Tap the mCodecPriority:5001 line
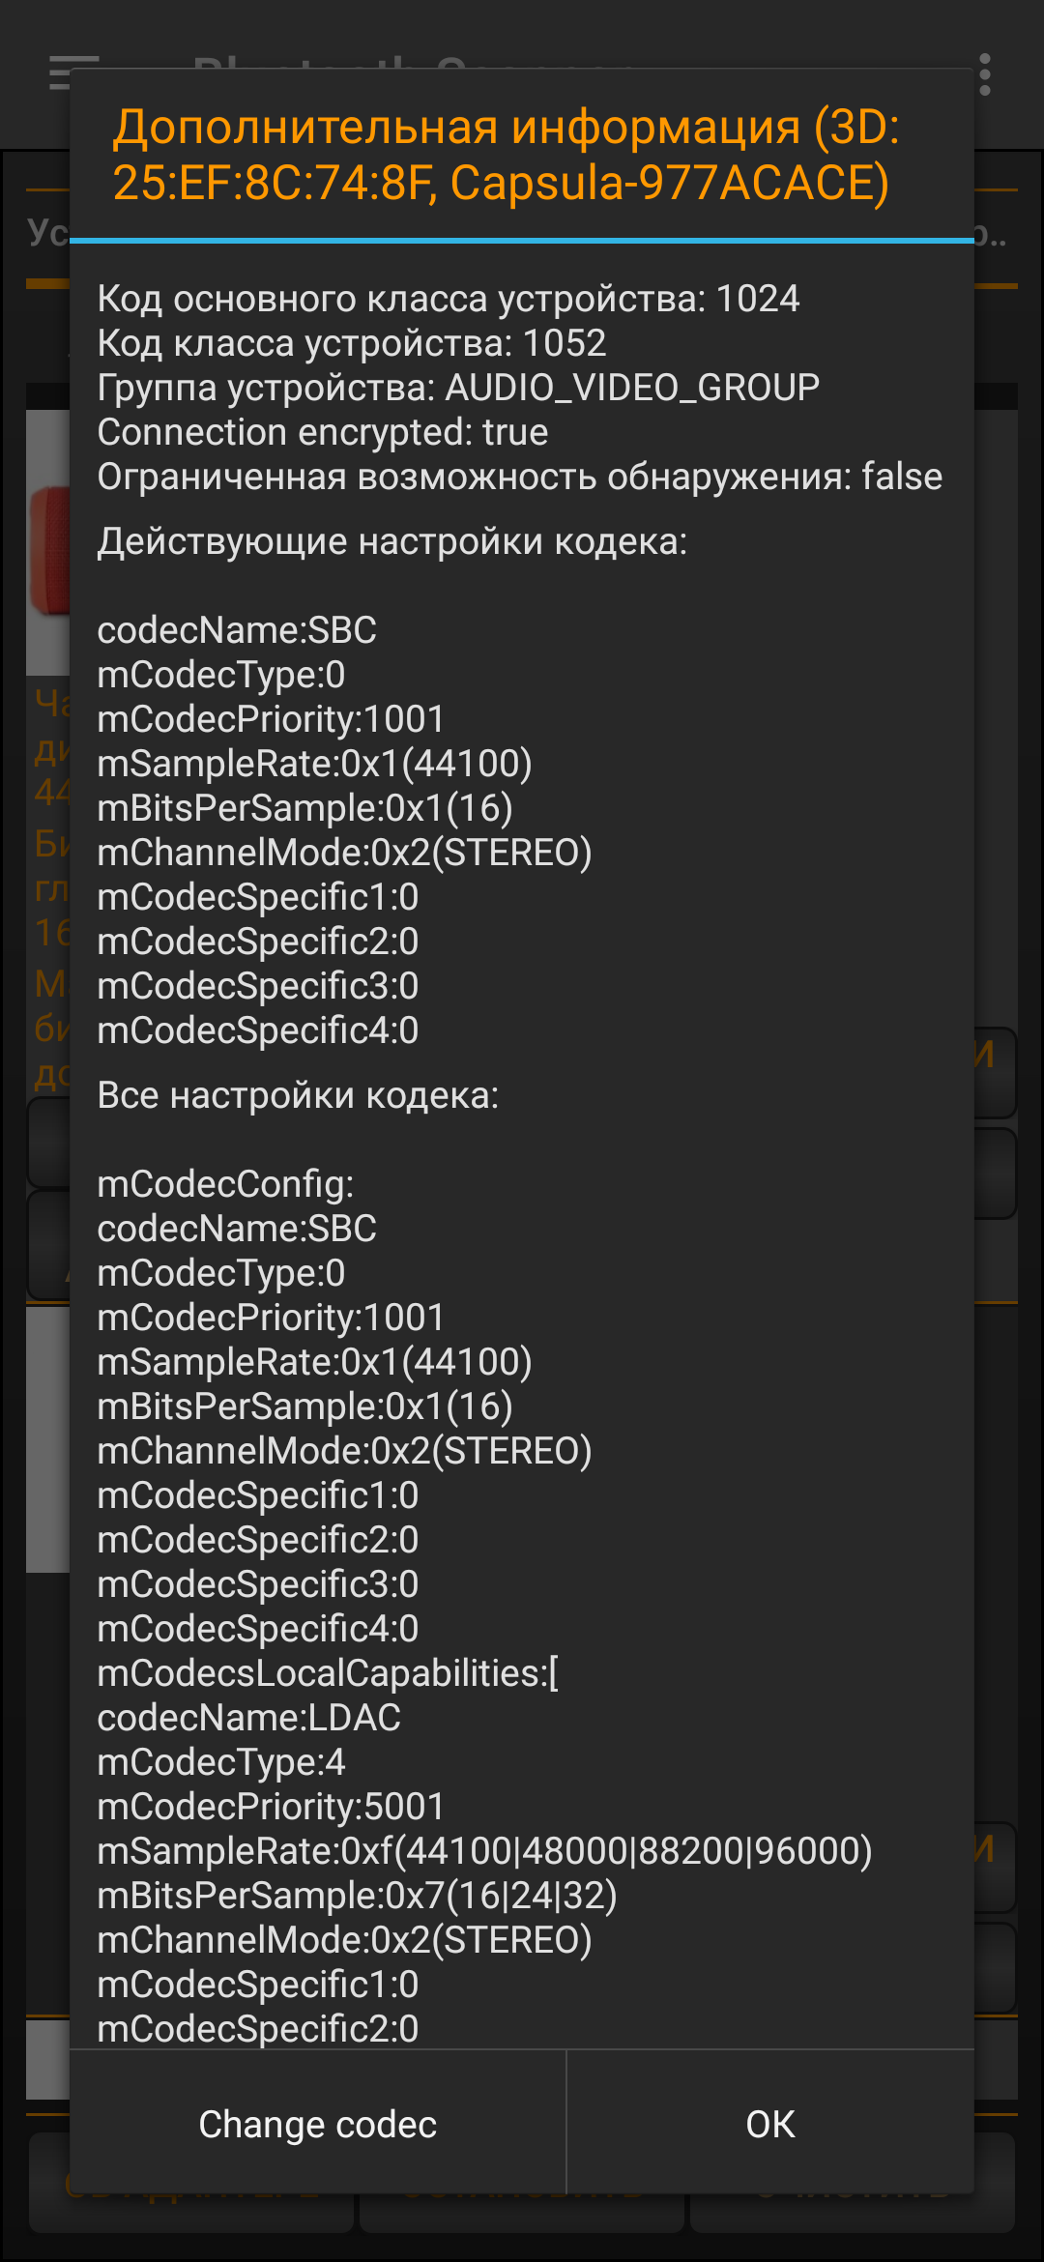The height and width of the screenshot is (2262, 1044). (x=271, y=1807)
